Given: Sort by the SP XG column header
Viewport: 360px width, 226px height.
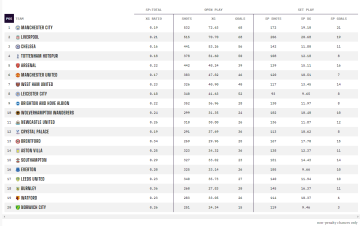Looking at the screenshot, I should point(305,18).
